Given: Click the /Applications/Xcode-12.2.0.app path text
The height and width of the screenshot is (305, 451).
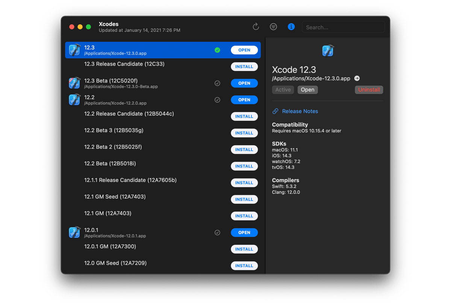Looking at the screenshot, I should point(115,103).
